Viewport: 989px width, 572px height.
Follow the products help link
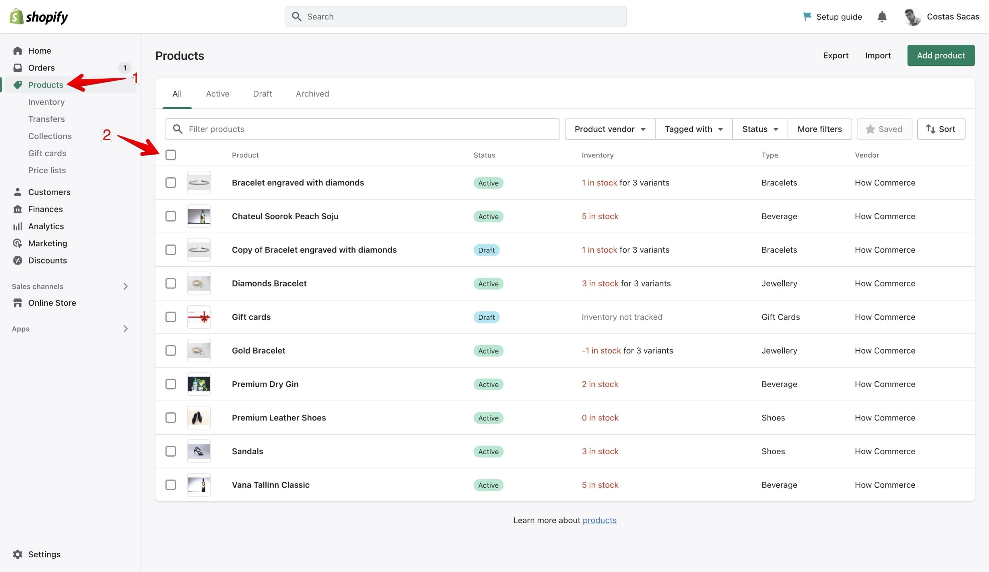pos(599,520)
